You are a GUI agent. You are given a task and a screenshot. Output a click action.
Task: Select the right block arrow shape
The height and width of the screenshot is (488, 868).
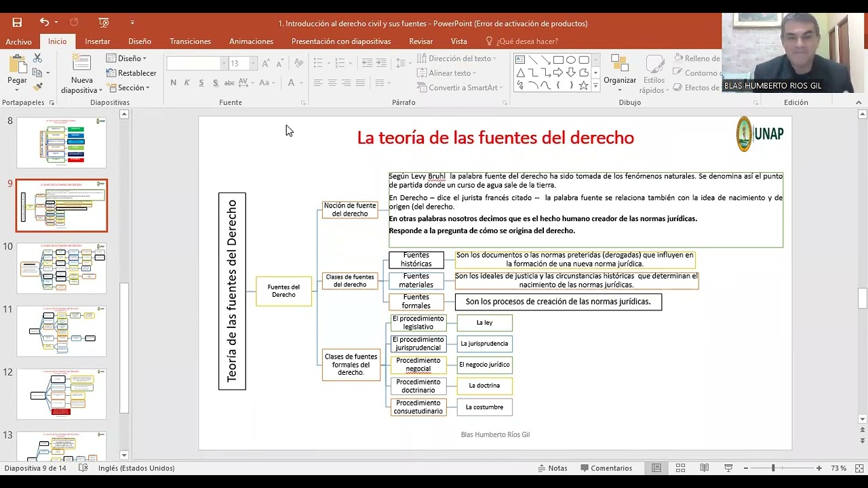pyautogui.click(x=558, y=73)
